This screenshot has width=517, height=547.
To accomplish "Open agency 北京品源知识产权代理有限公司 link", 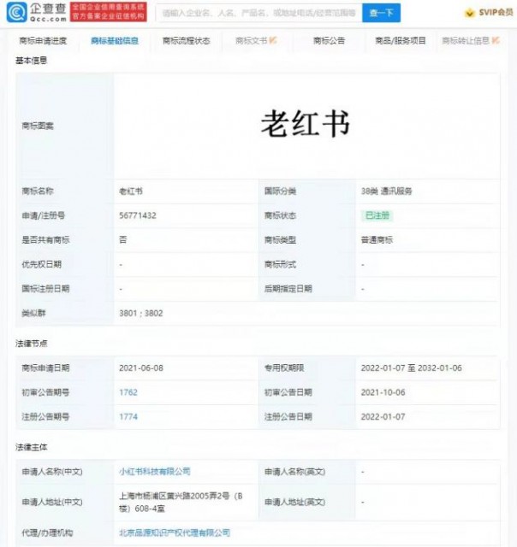I will [x=174, y=532].
